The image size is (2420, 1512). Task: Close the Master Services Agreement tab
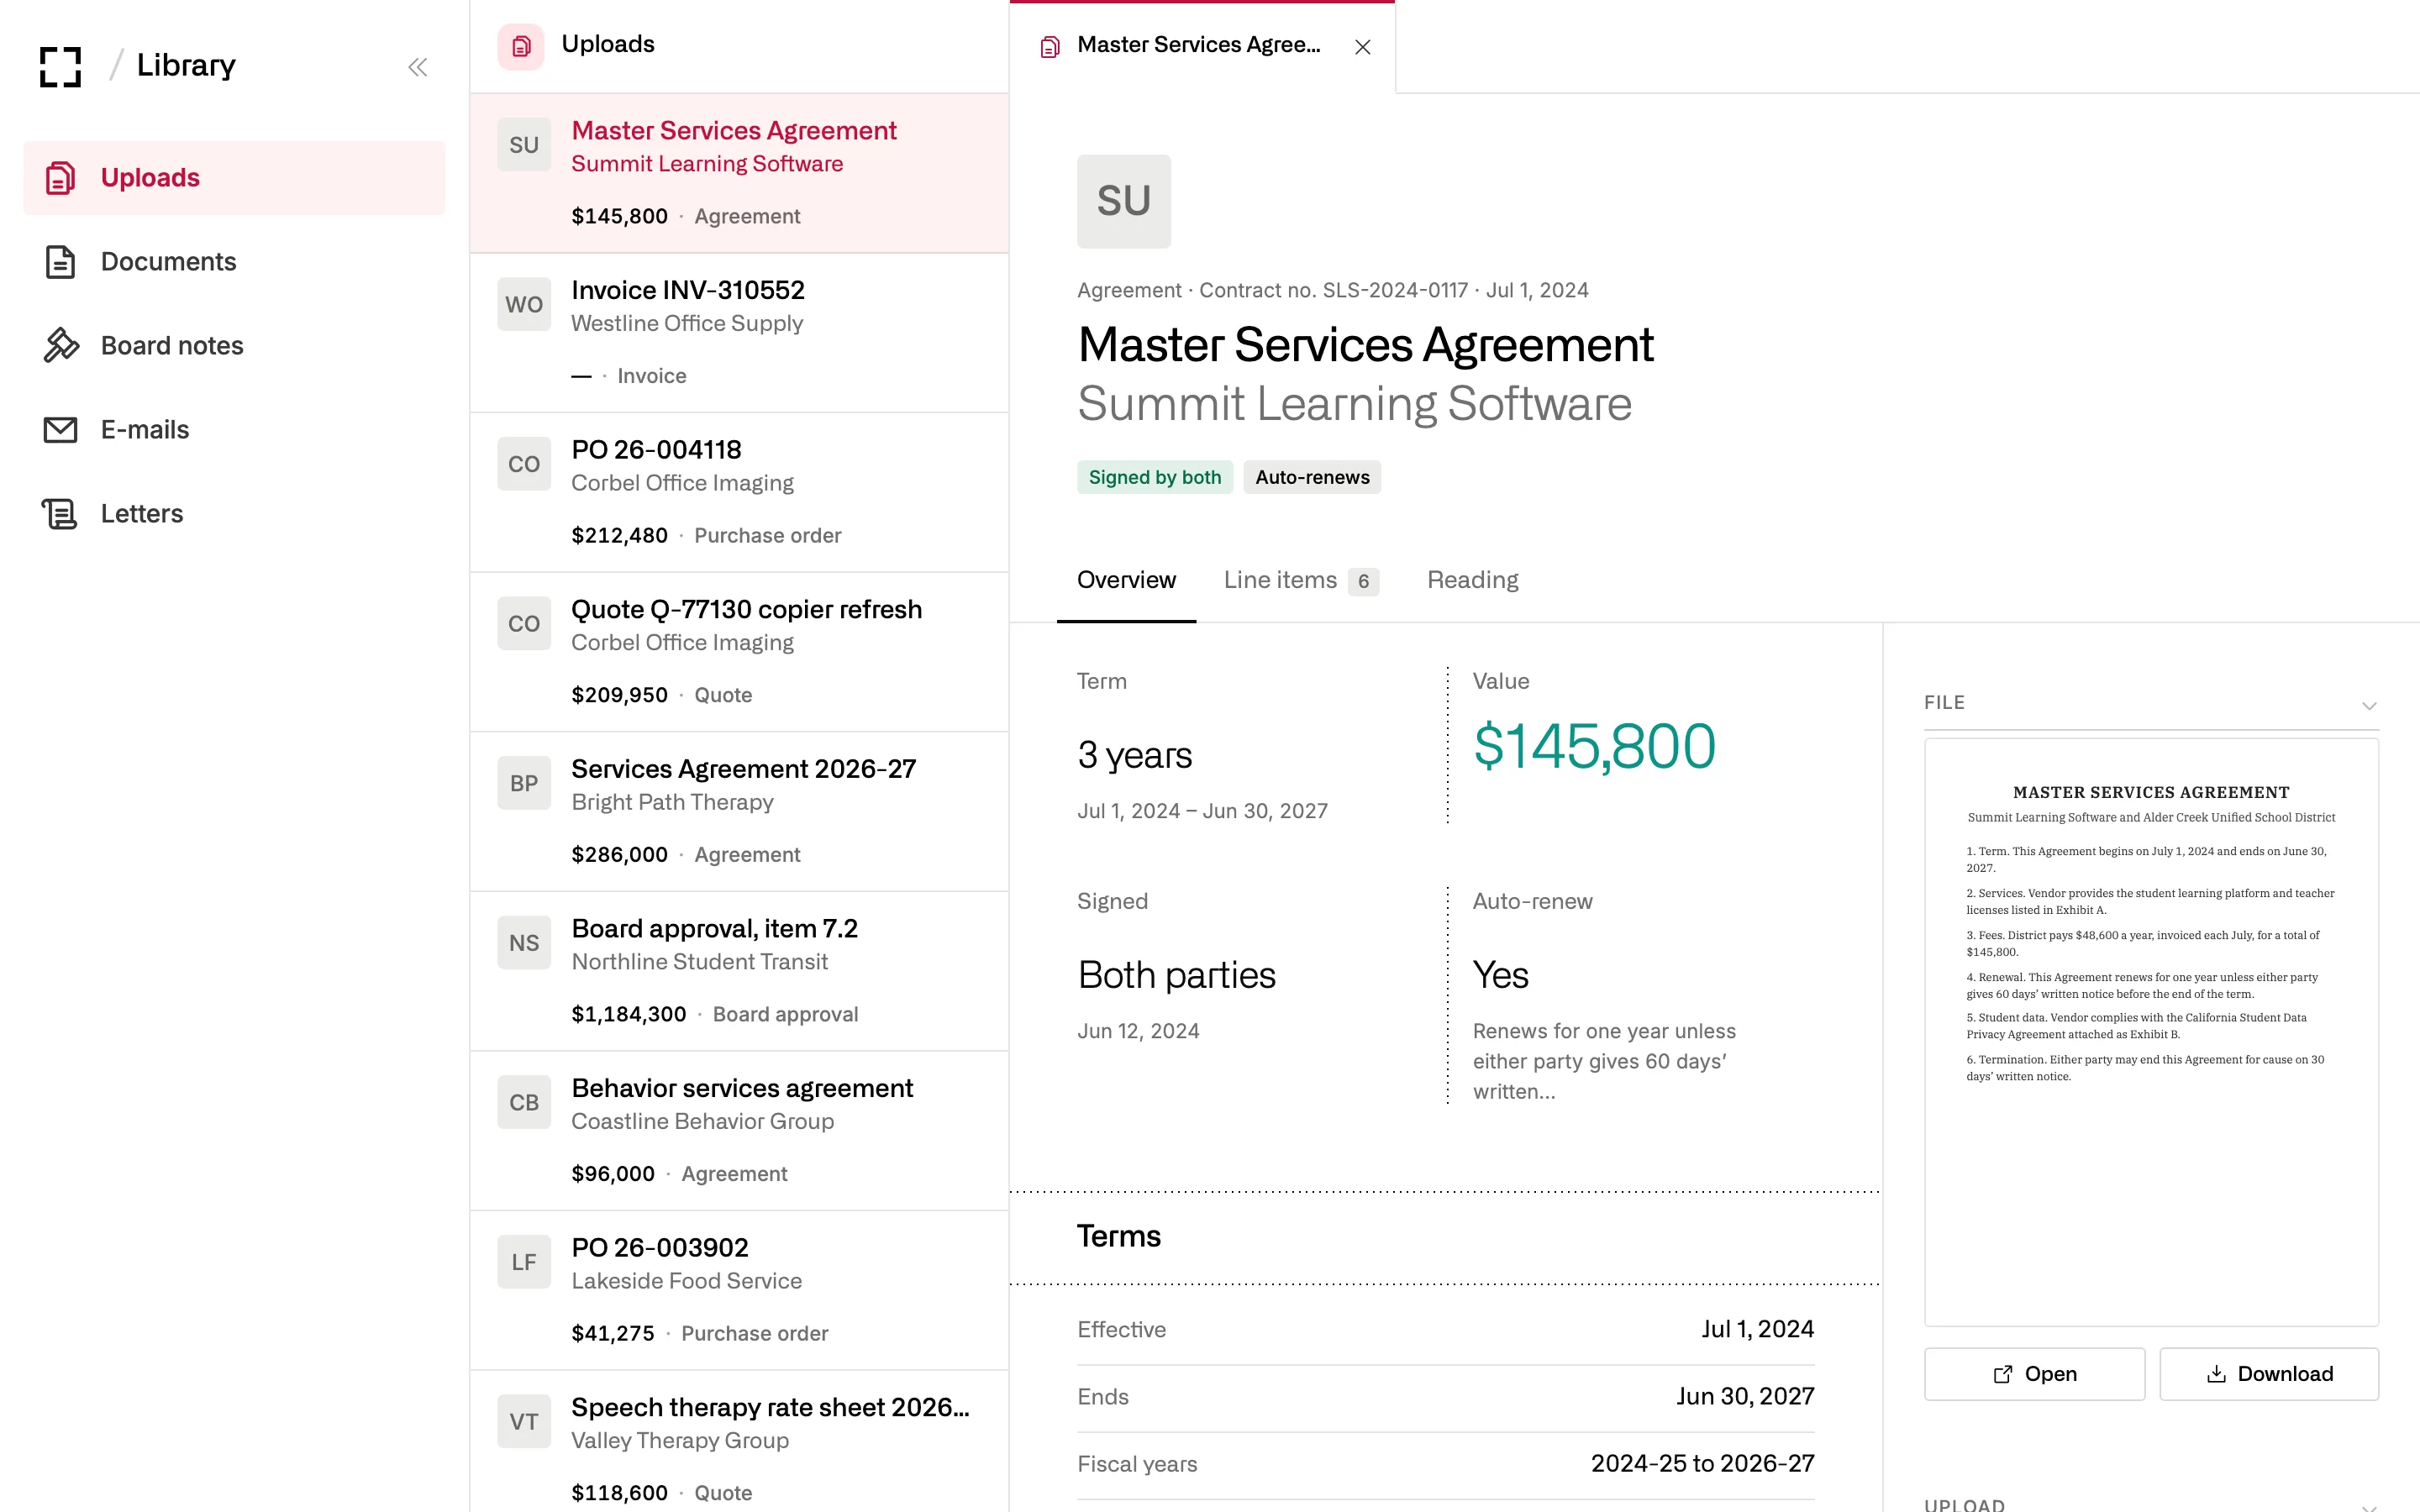pos(1362,47)
